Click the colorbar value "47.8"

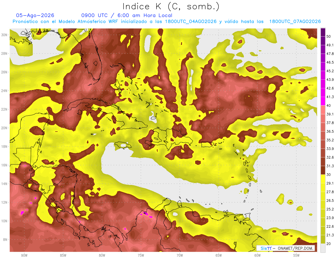[330, 54]
